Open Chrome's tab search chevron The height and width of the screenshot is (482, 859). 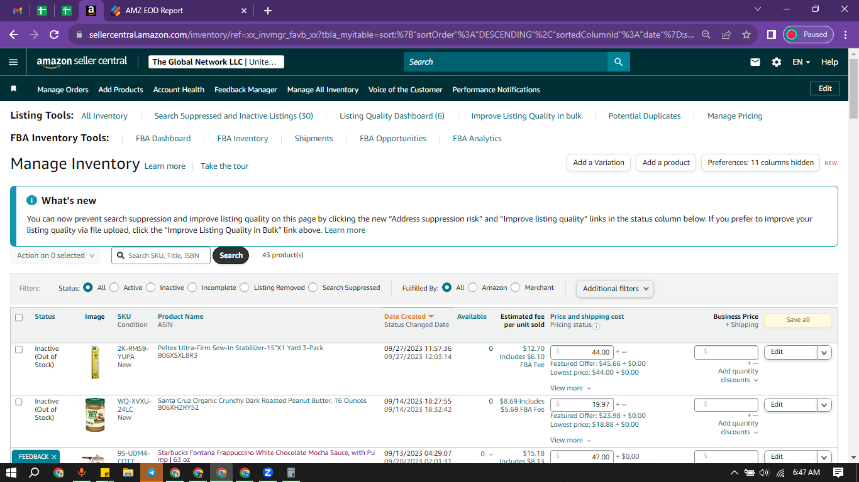[x=758, y=9]
